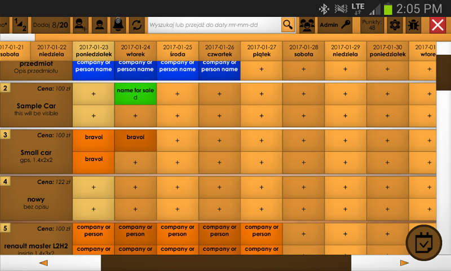Select date header 2017-01-24 wtorek
Screen dimensions: 451x271
(x=135, y=51)
